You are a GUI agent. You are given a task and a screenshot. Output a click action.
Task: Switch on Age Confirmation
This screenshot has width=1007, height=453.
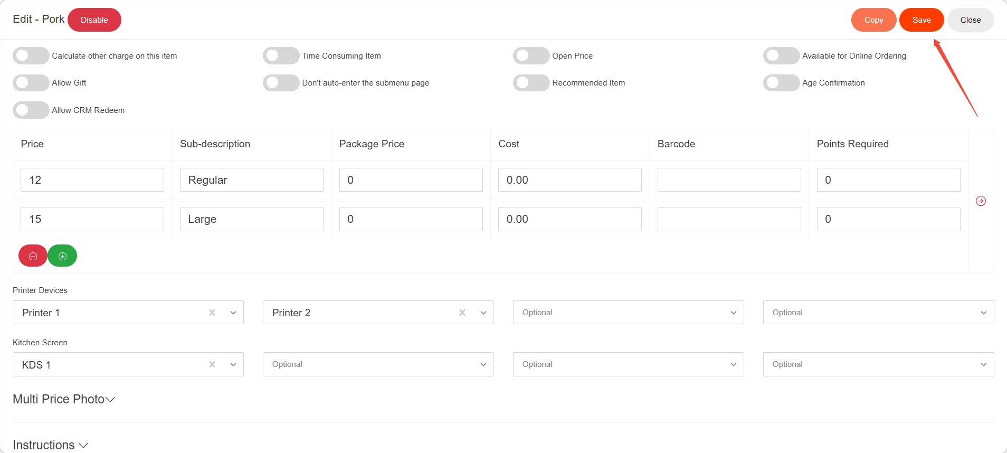pyautogui.click(x=781, y=83)
